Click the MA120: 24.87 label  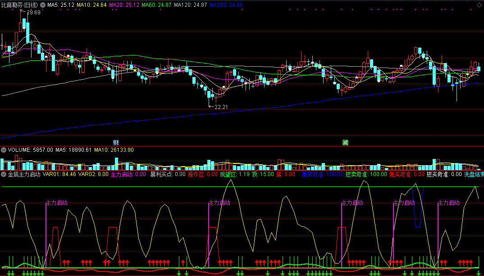click(x=191, y=5)
